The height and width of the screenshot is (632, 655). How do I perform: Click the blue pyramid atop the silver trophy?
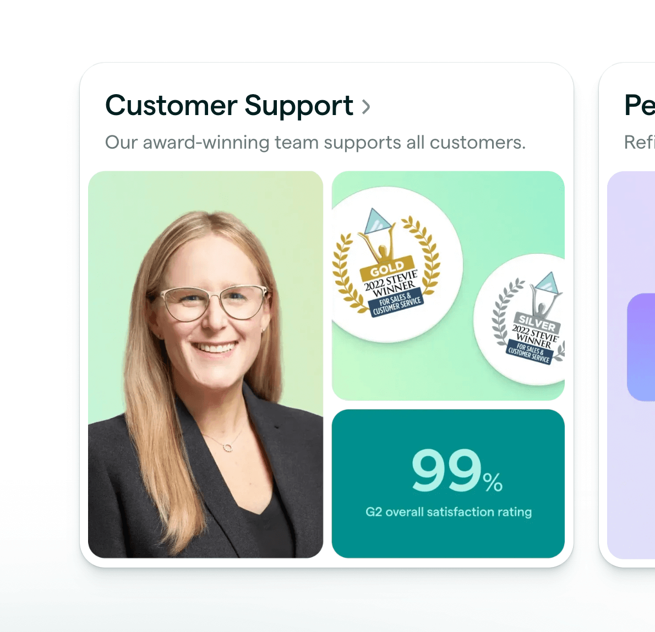coord(547,283)
